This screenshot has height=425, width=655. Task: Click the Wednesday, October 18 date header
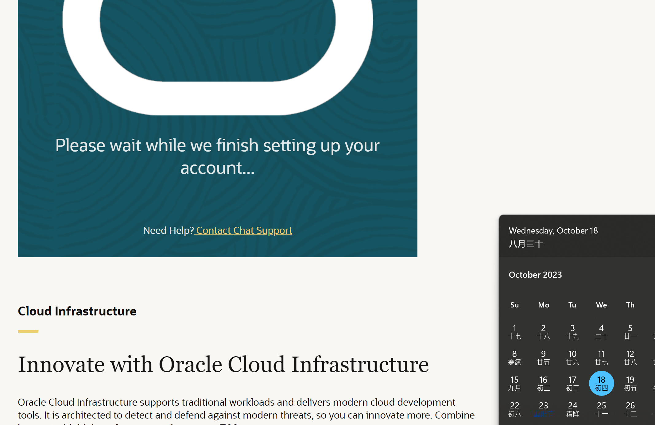coord(553,230)
